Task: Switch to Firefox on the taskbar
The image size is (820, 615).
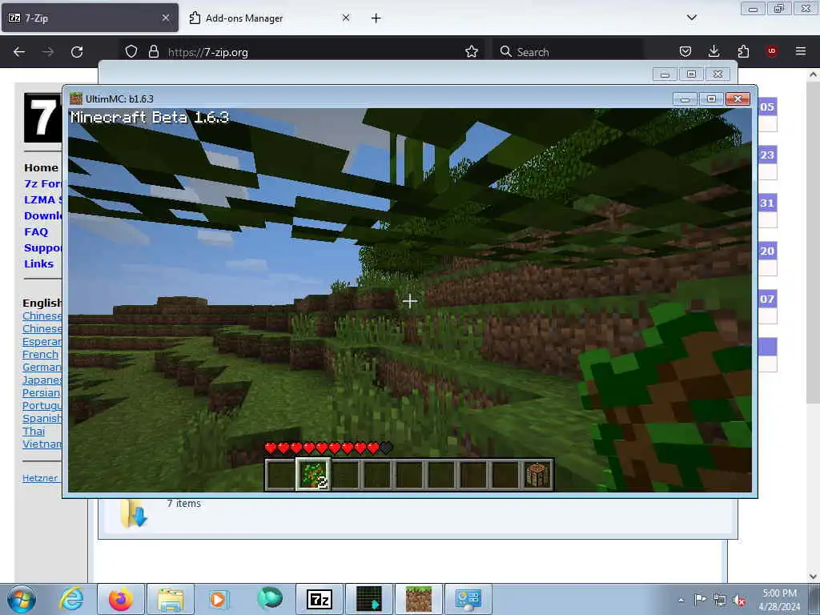Action: click(x=121, y=599)
